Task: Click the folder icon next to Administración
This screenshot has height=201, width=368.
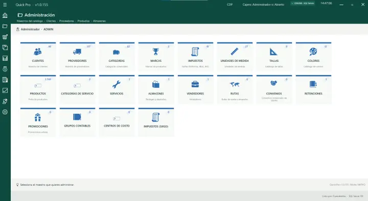Action: (20, 15)
